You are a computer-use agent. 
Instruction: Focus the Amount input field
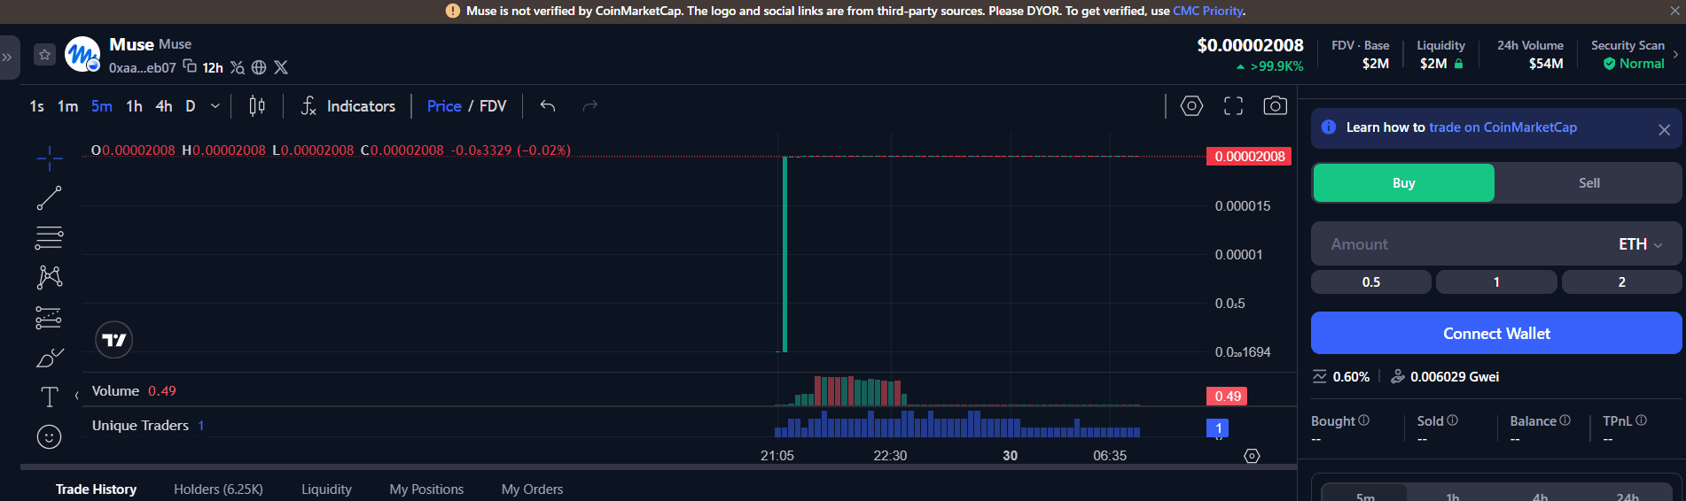[x=1463, y=244]
